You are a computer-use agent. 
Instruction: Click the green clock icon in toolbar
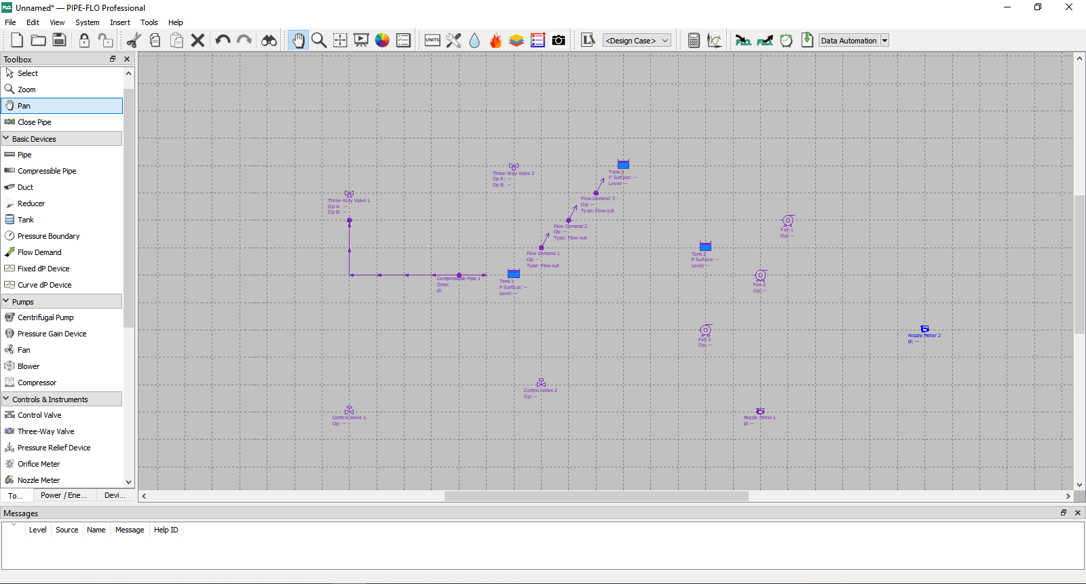pyautogui.click(x=786, y=40)
